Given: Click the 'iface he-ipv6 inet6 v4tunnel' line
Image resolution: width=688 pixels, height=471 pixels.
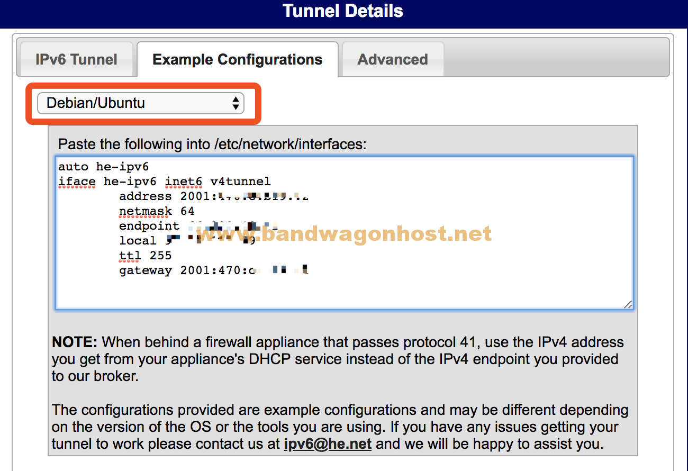Looking at the screenshot, I should (164, 182).
